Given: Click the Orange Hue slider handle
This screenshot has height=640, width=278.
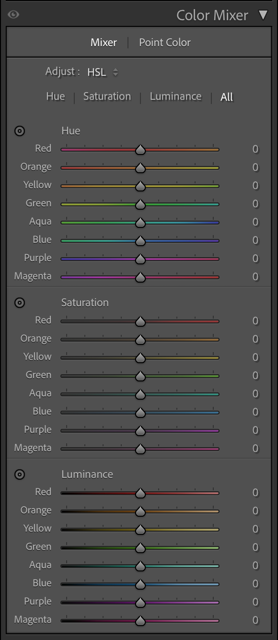Looking at the screenshot, I should [x=139, y=167].
